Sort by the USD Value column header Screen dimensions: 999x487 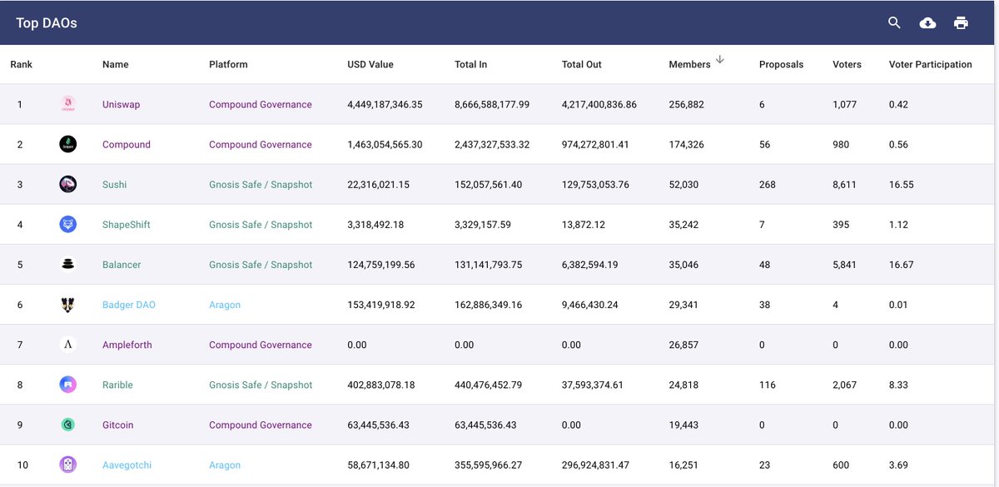click(370, 64)
